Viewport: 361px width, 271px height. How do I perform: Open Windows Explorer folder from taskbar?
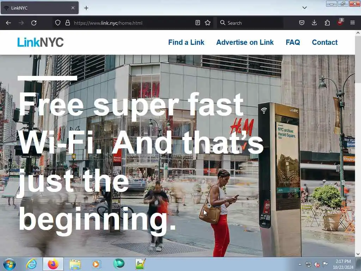75,264
